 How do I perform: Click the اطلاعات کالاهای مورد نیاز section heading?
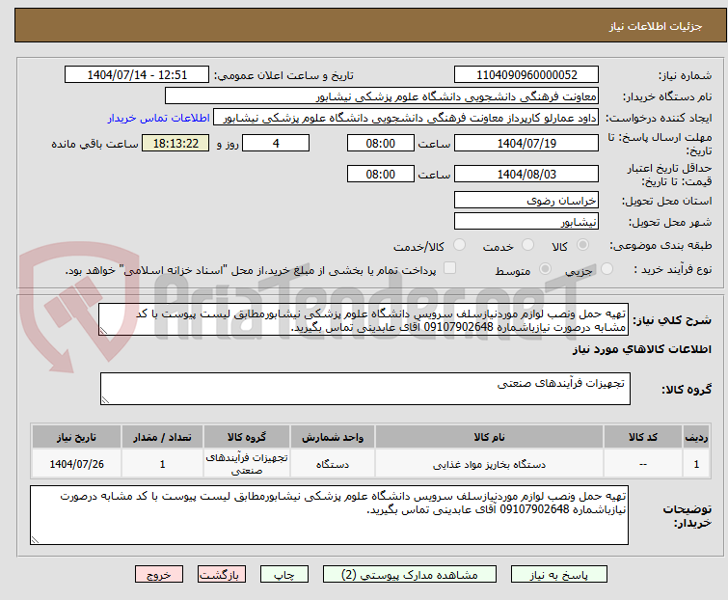[642, 349]
